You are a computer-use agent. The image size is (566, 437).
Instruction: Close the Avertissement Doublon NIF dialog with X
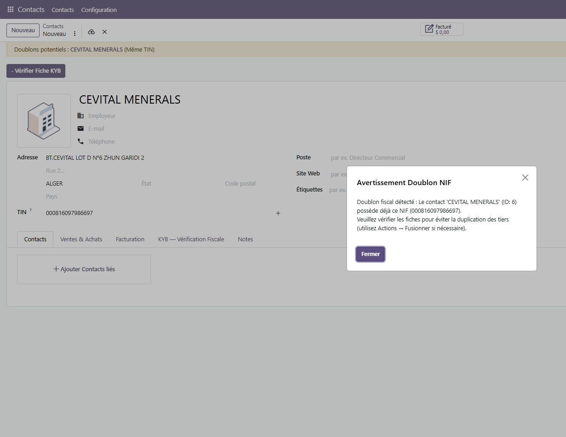pos(525,178)
